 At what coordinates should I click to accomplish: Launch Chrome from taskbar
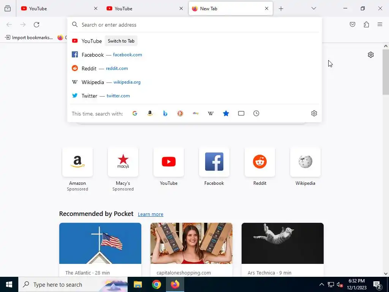tap(156, 284)
